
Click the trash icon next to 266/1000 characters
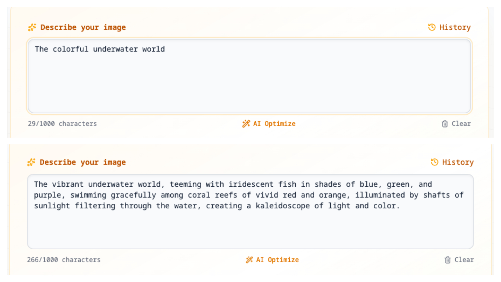[448, 260]
